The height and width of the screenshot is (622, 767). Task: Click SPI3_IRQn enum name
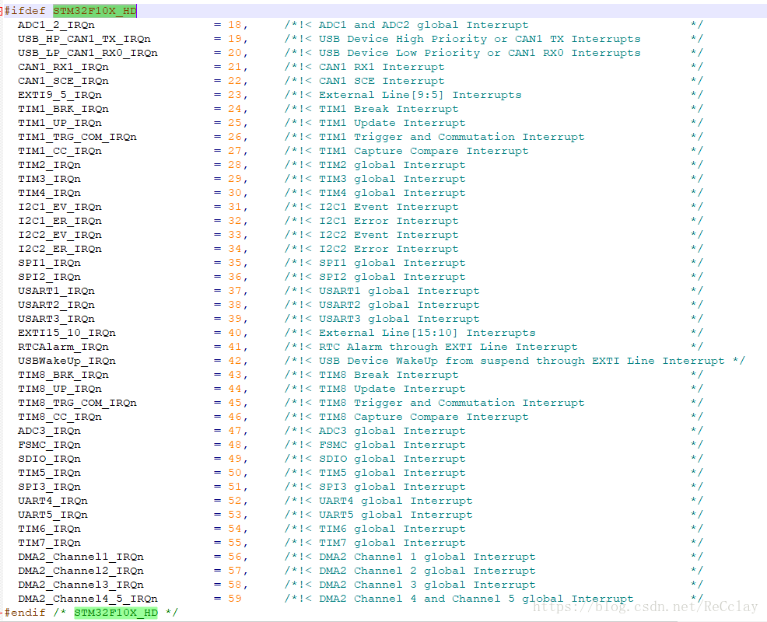pyautogui.click(x=50, y=487)
